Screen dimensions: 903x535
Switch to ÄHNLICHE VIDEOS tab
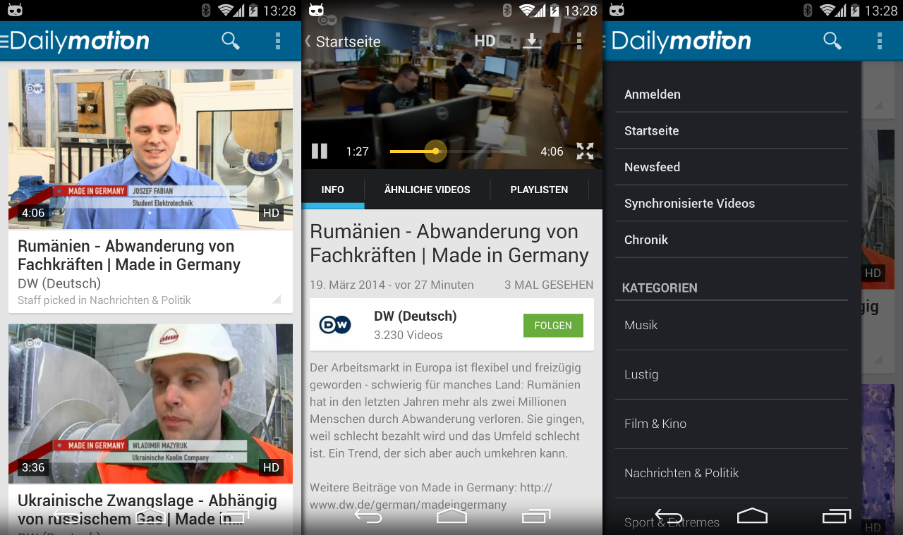click(428, 190)
